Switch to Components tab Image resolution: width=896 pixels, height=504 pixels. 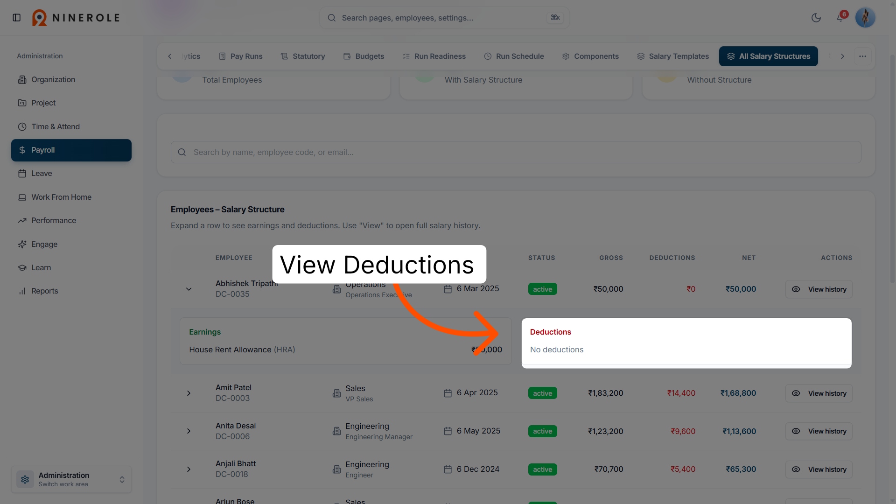[590, 56]
